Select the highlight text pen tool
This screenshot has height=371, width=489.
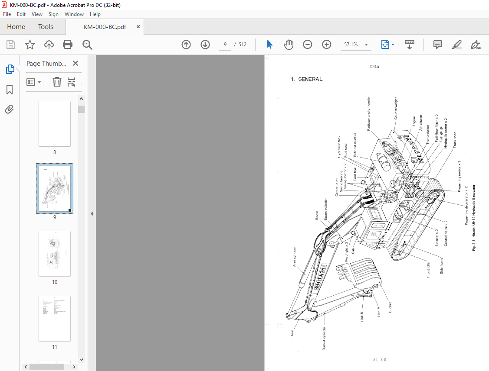tap(456, 45)
